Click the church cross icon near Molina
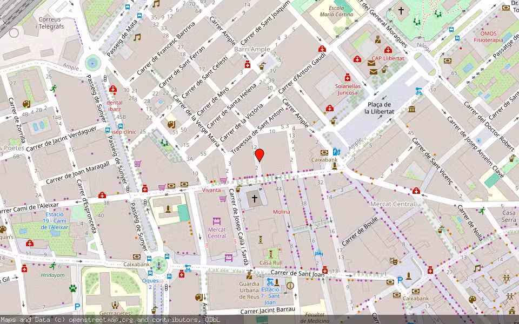 pos(254,198)
